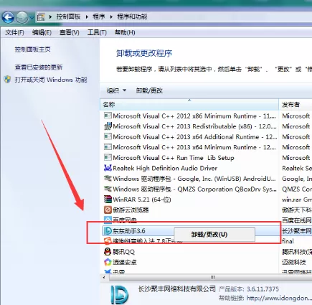Image resolution: width=312 pixels, height=305 pixels.
Task: Select Windows 驱动程序包 Google WinUSB entry
Action: (x=194, y=179)
